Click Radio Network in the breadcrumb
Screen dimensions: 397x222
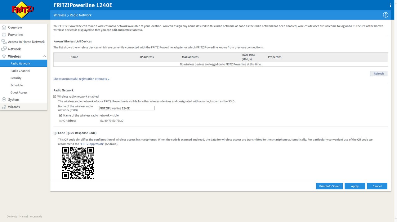[81, 15]
